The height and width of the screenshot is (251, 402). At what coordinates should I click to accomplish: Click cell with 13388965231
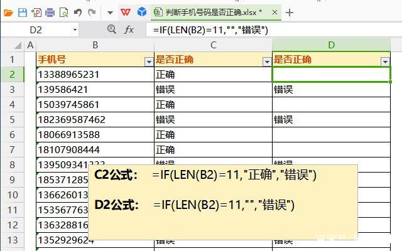(95, 75)
